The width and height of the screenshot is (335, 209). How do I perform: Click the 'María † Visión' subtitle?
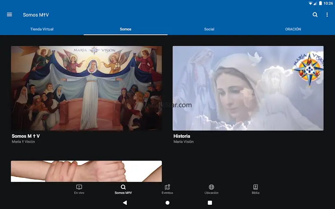(23, 142)
